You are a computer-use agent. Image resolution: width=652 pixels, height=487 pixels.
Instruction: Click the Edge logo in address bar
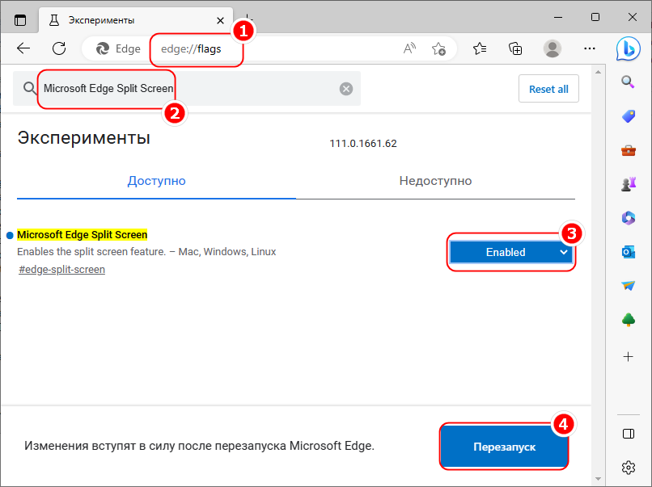pyautogui.click(x=102, y=49)
